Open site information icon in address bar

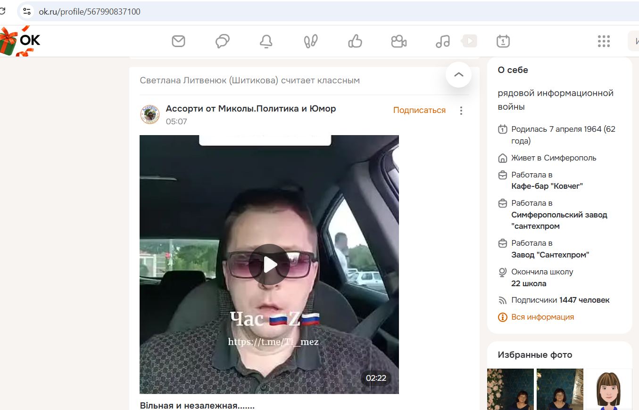coord(27,11)
